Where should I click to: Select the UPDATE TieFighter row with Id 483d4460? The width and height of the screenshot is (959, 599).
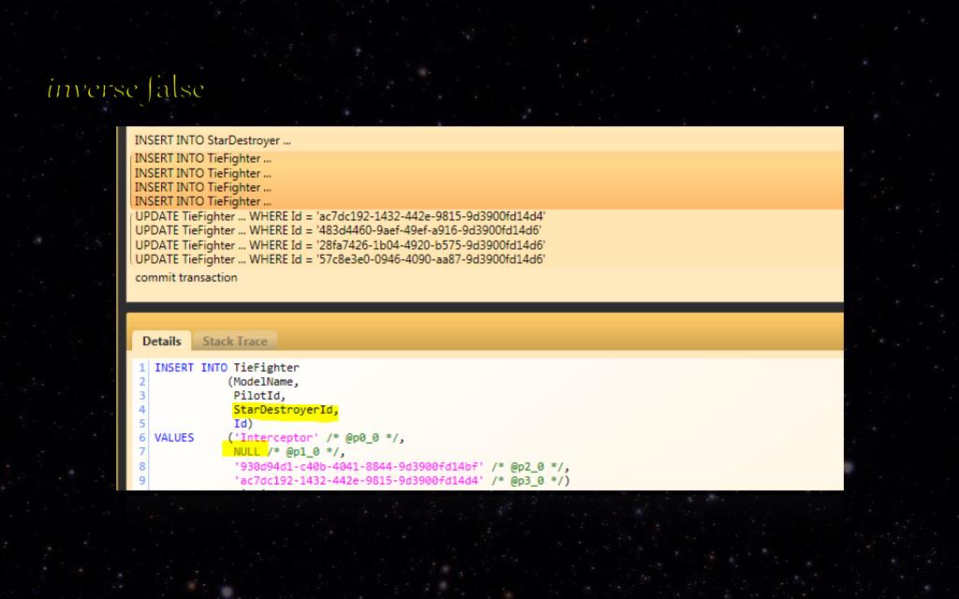484,230
